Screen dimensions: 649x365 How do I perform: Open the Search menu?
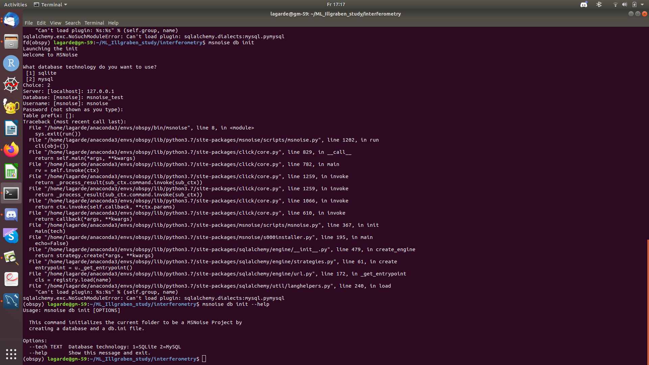(x=73, y=23)
